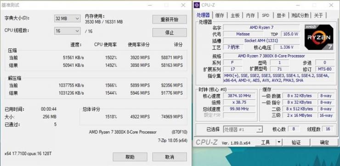
Task: Open the processor #1 selection dropdown
Action: (x=243, y=129)
